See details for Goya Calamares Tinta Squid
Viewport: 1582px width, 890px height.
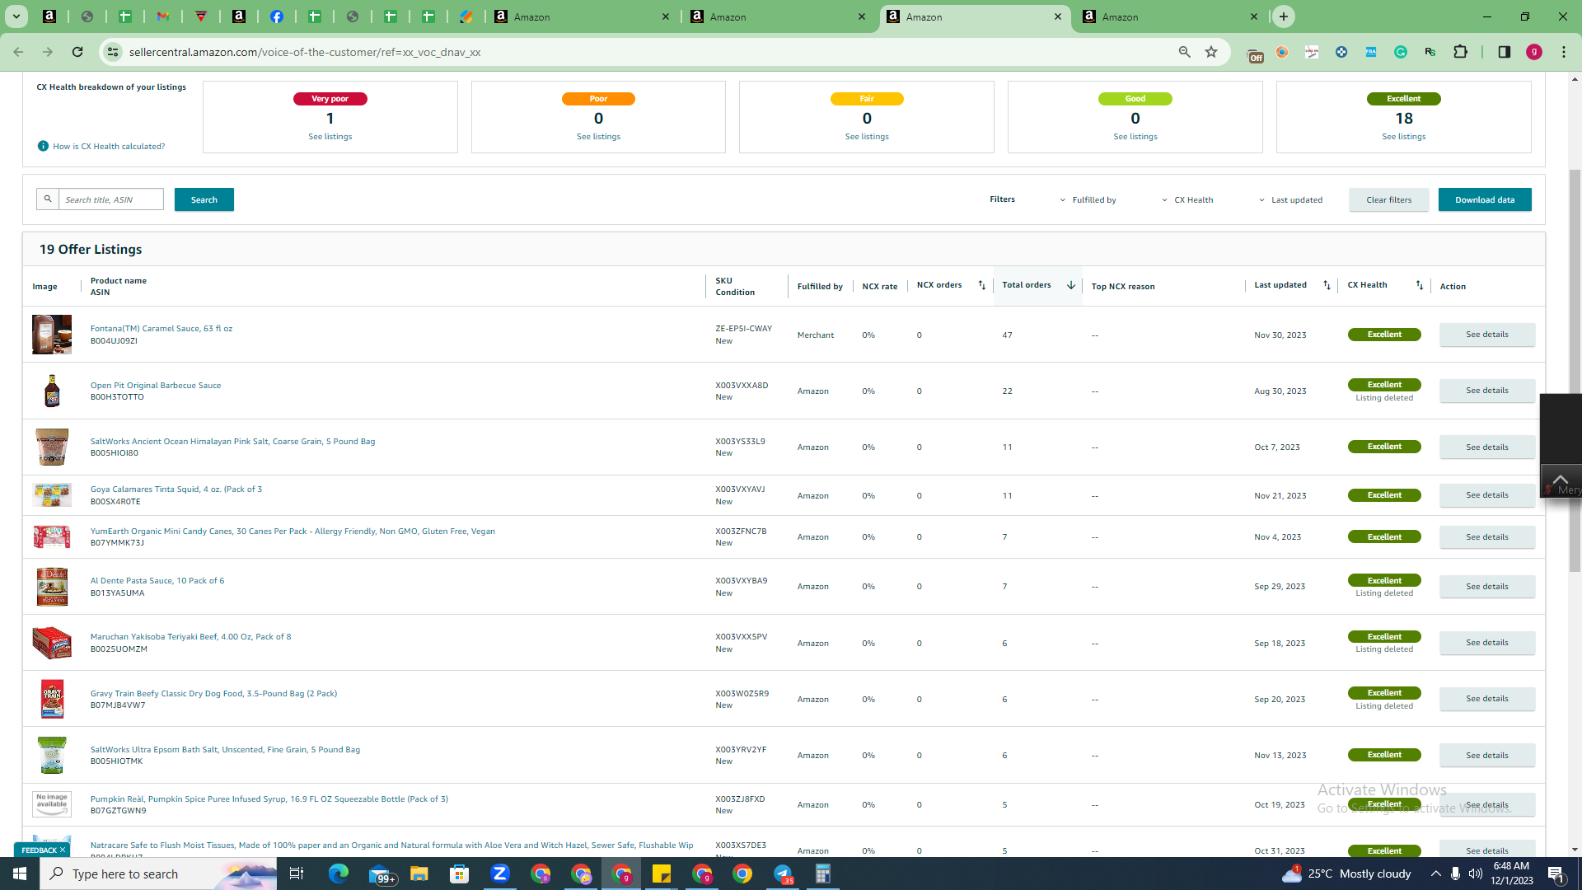(1487, 495)
